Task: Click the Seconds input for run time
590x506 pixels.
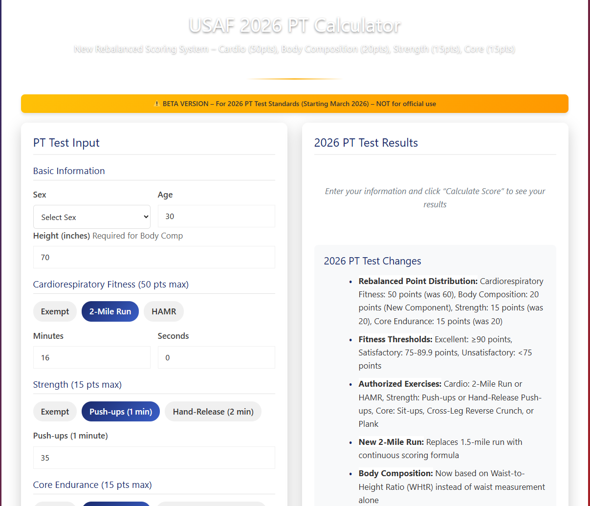Action: (217, 357)
